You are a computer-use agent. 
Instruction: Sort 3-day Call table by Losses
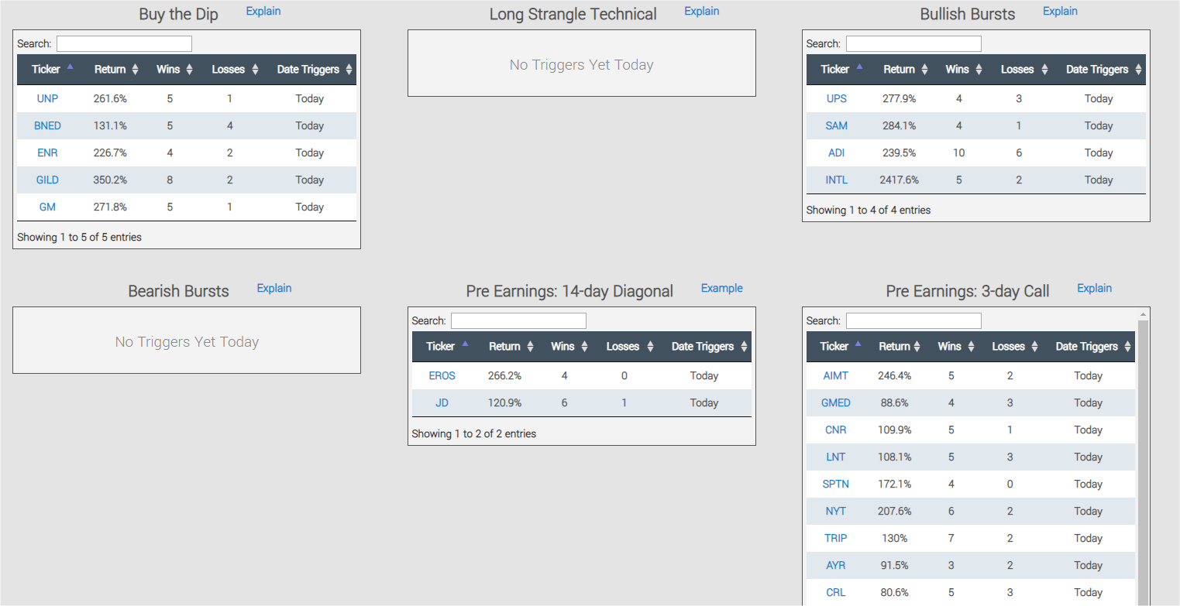pos(1014,347)
